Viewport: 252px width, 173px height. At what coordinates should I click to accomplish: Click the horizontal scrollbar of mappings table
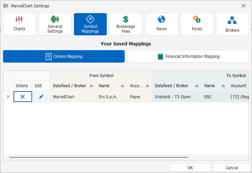coord(99,157)
